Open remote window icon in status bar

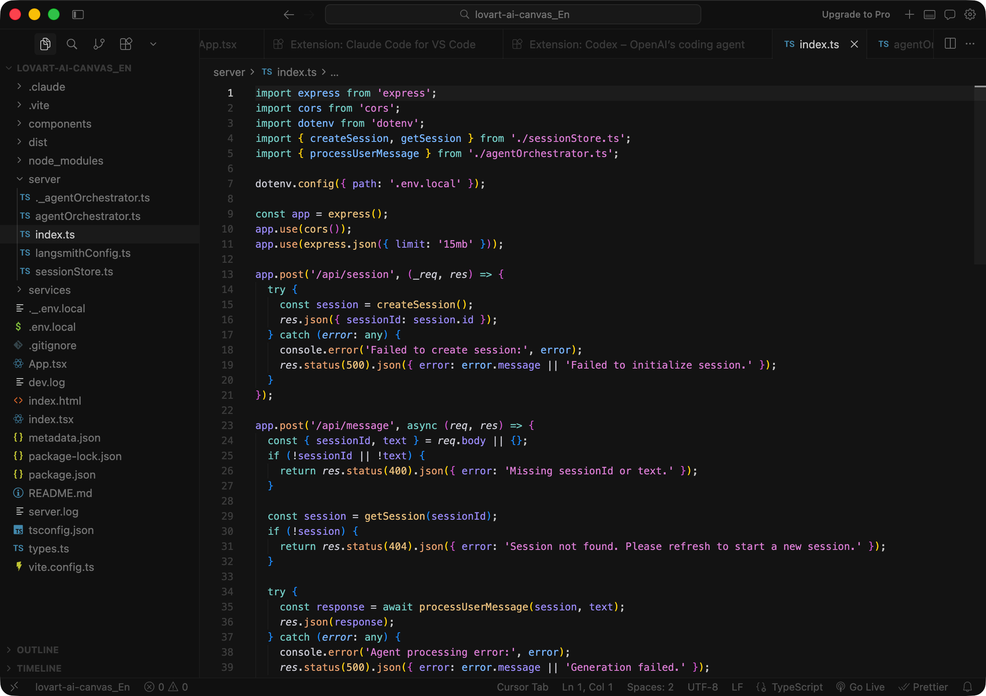pos(14,686)
